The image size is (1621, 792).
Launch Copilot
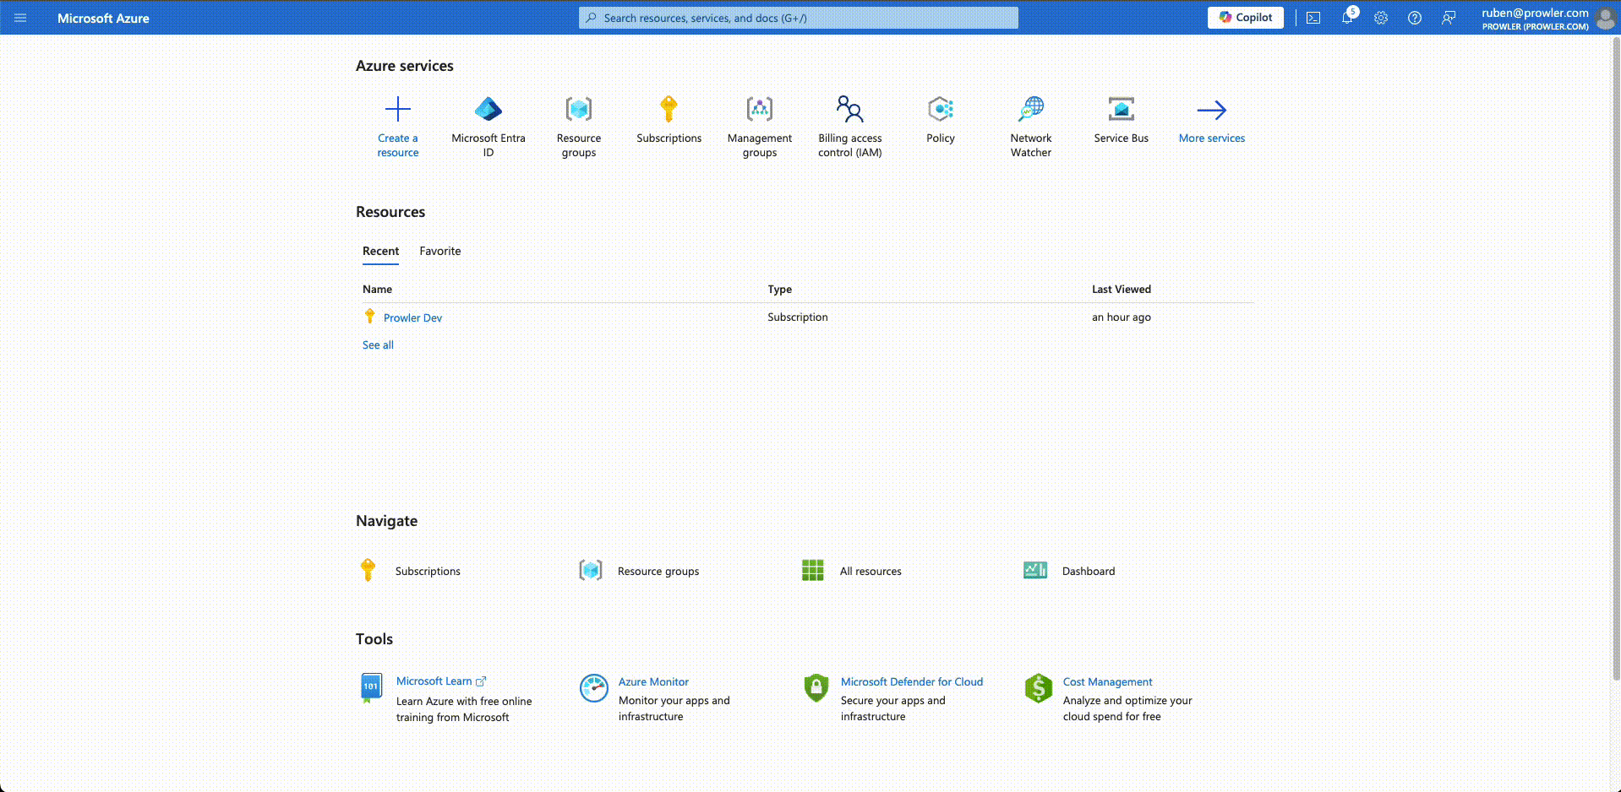(x=1245, y=17)
